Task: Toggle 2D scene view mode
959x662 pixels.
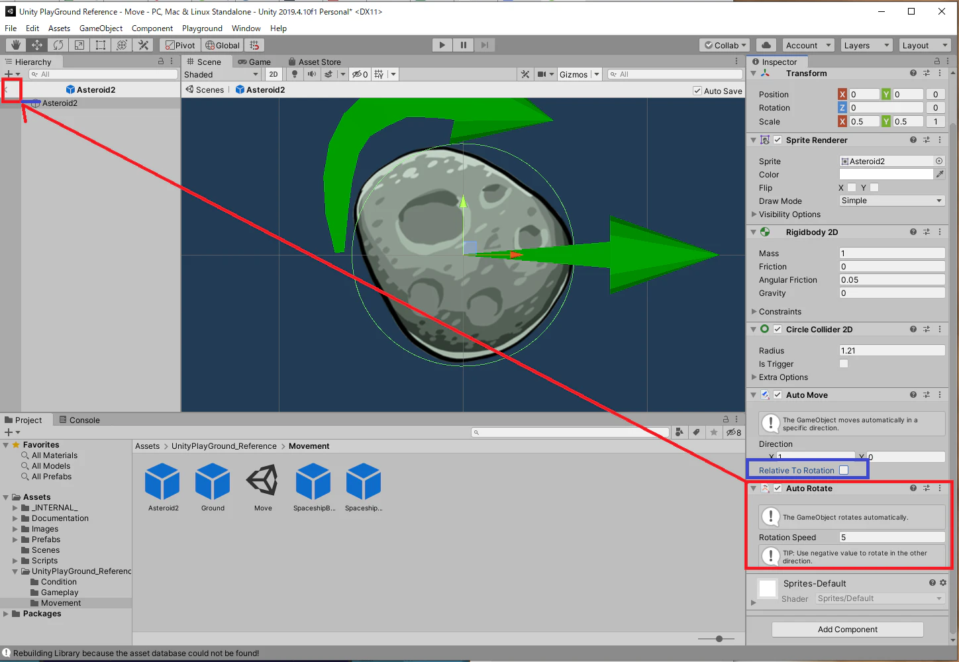Action: click(x=274, y=74)
